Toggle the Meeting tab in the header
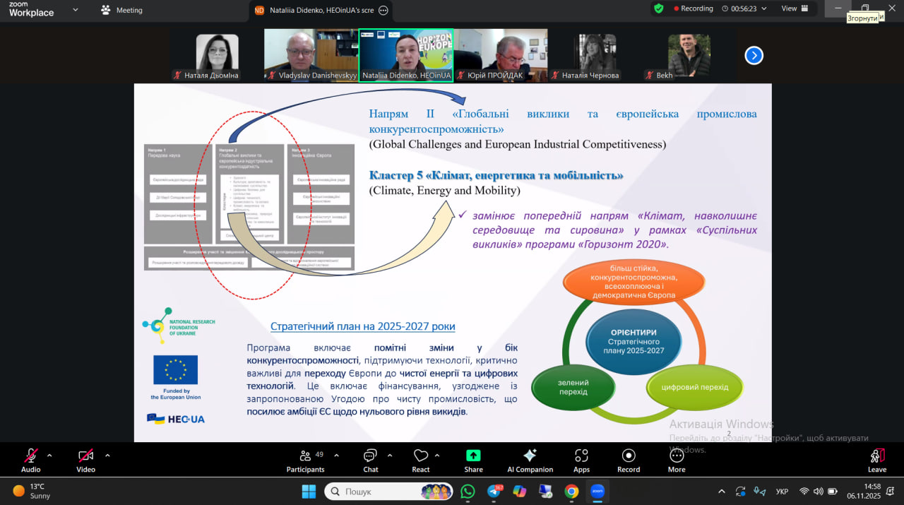 [x=121, y=10]
